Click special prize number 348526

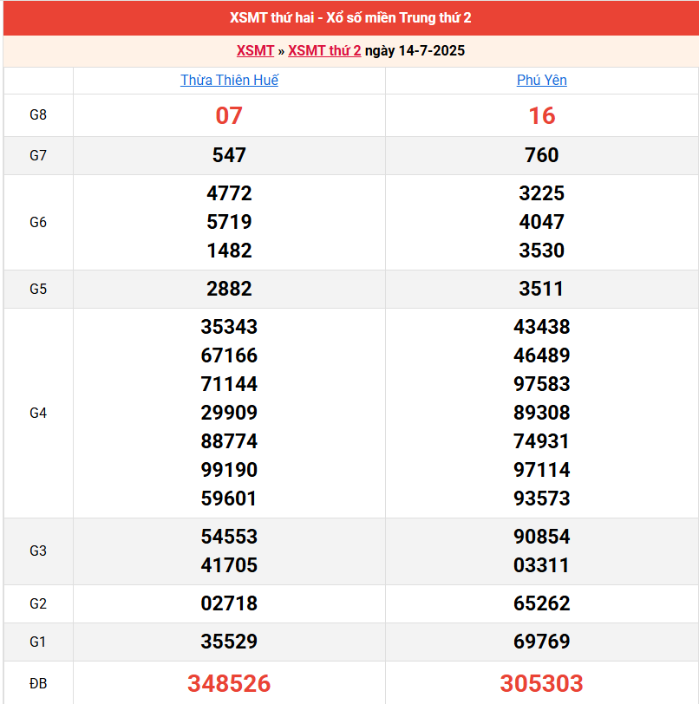229,683
